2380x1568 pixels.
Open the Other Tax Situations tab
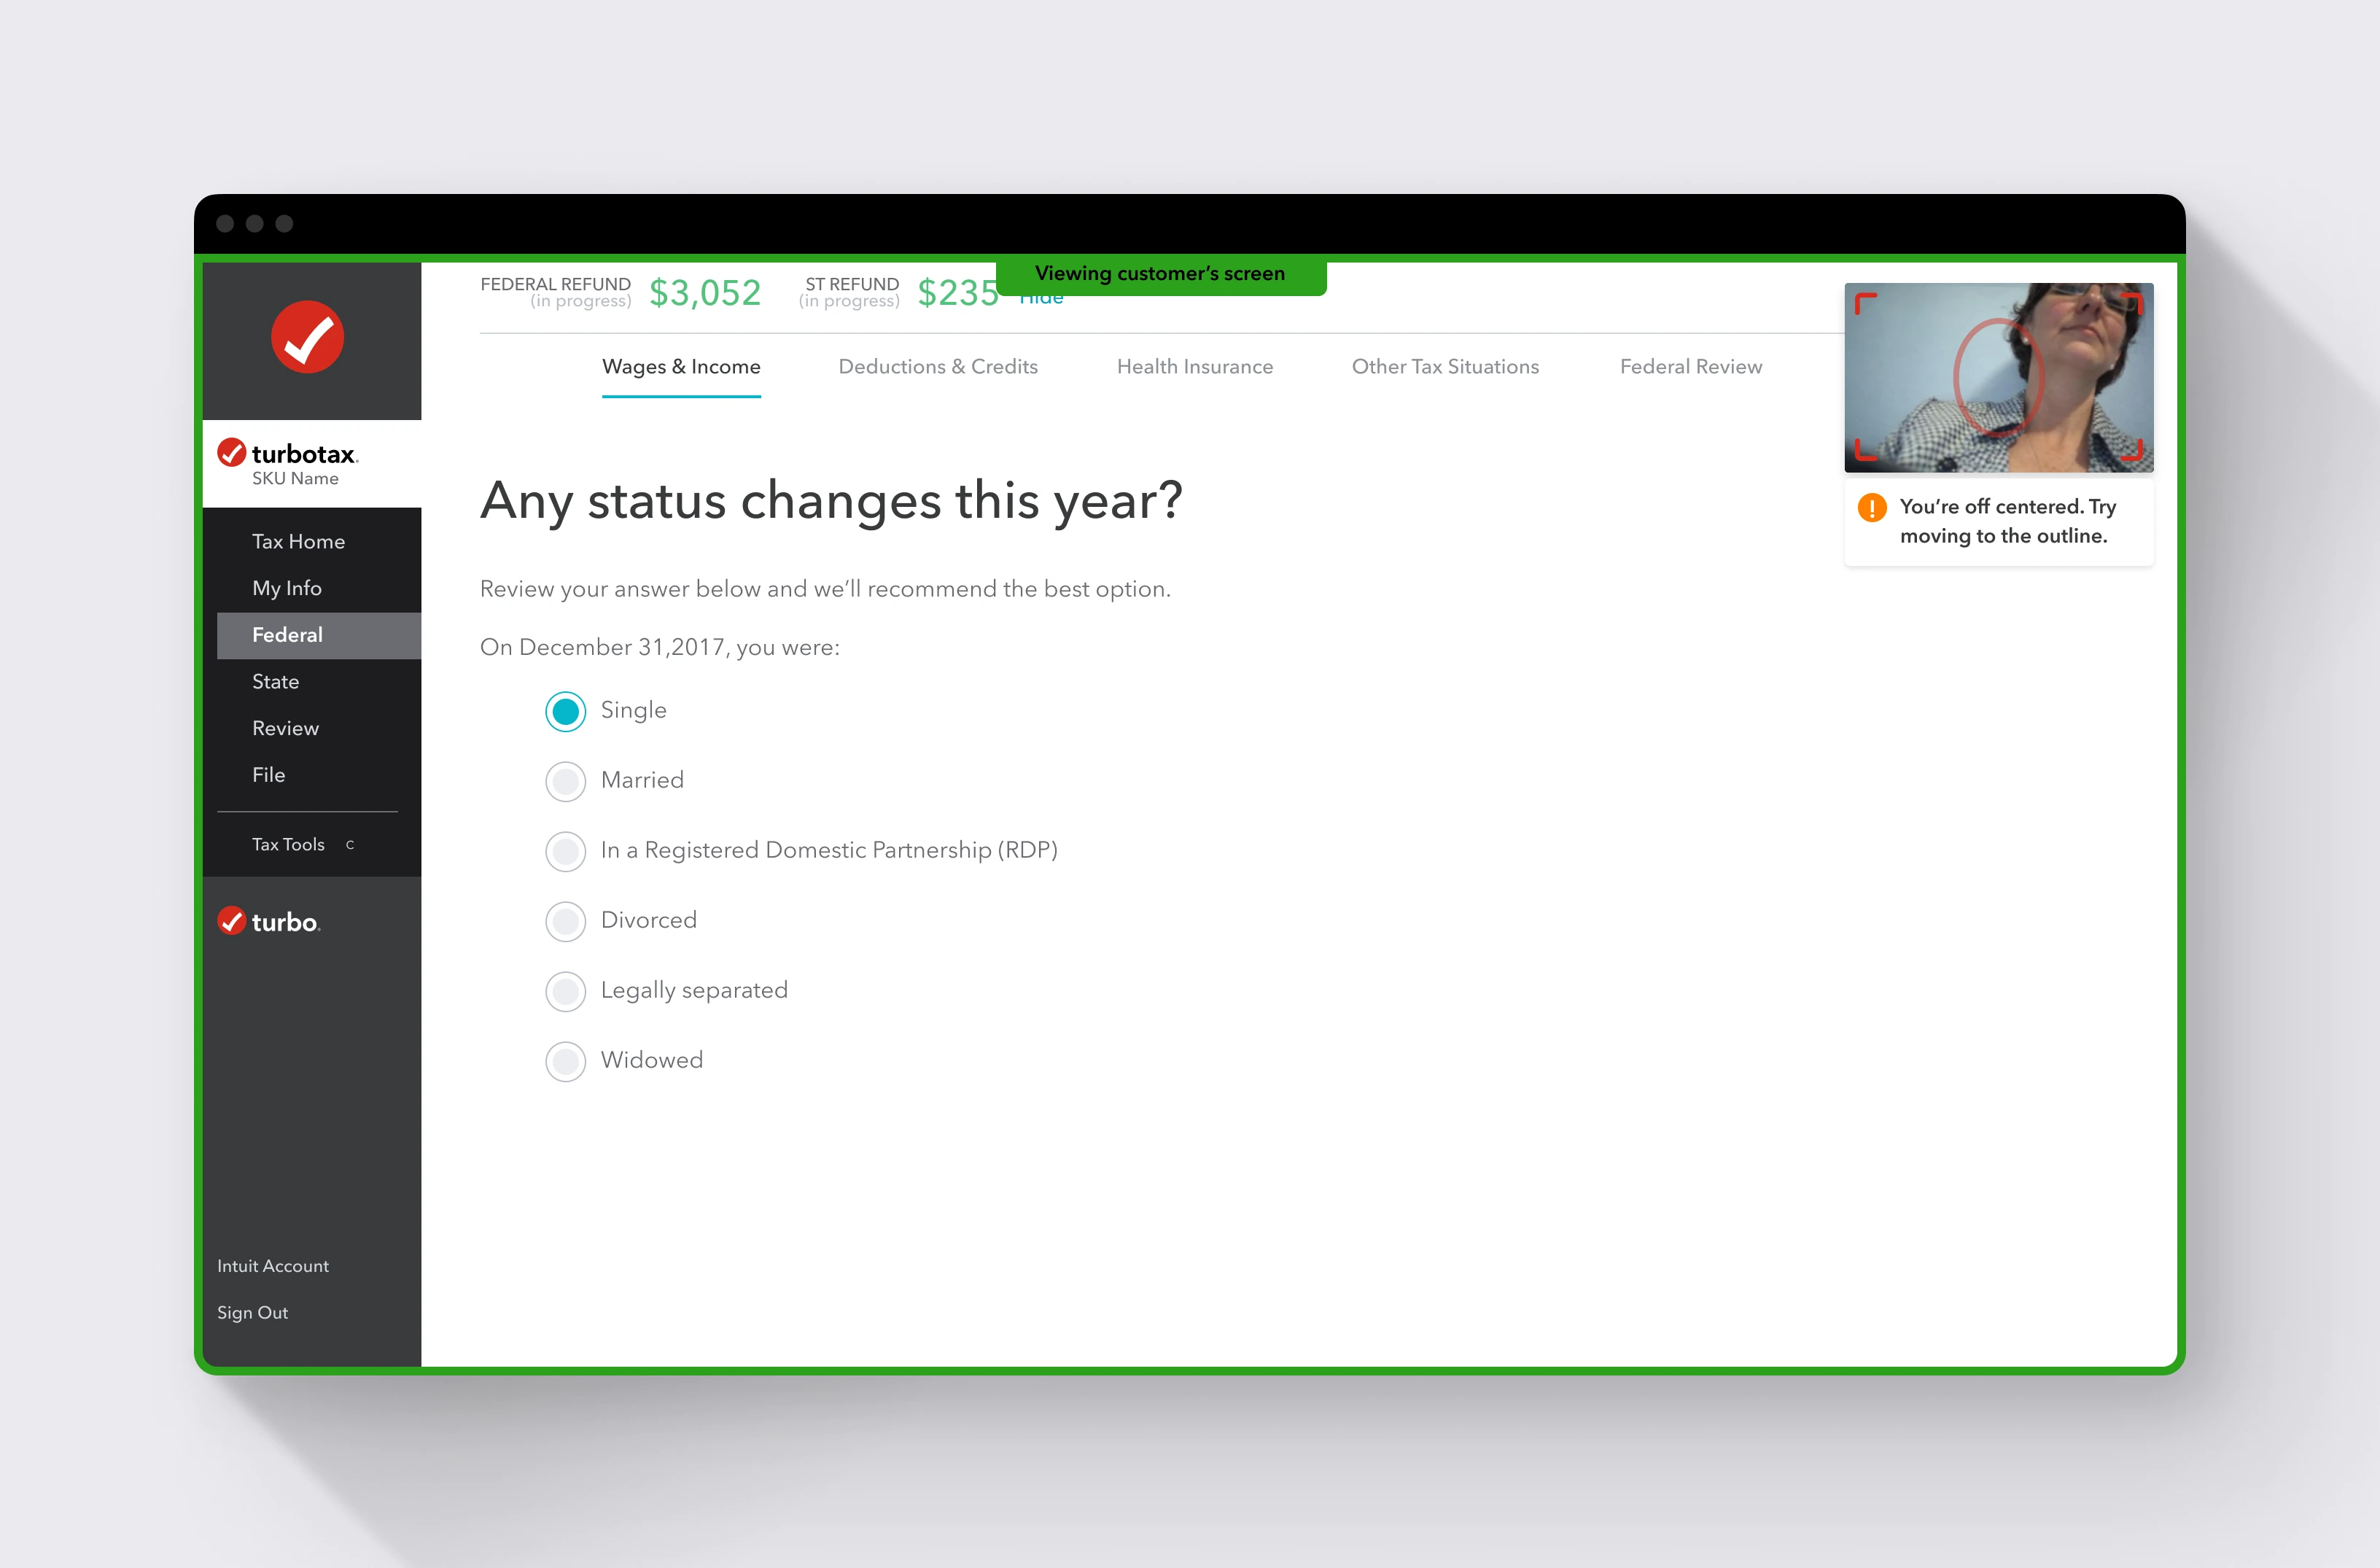click(1444, 367)
